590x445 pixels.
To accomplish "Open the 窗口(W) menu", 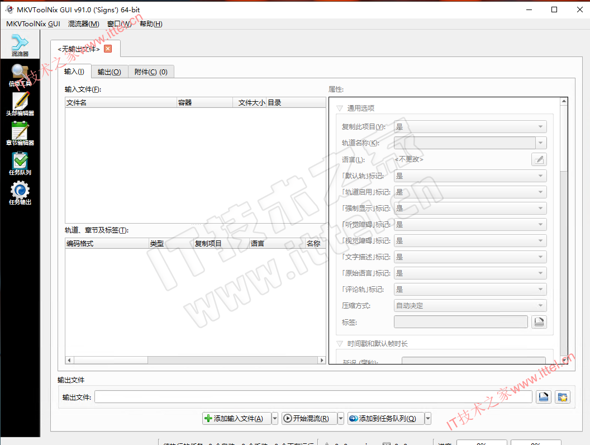I will click(x=119, y=23).
